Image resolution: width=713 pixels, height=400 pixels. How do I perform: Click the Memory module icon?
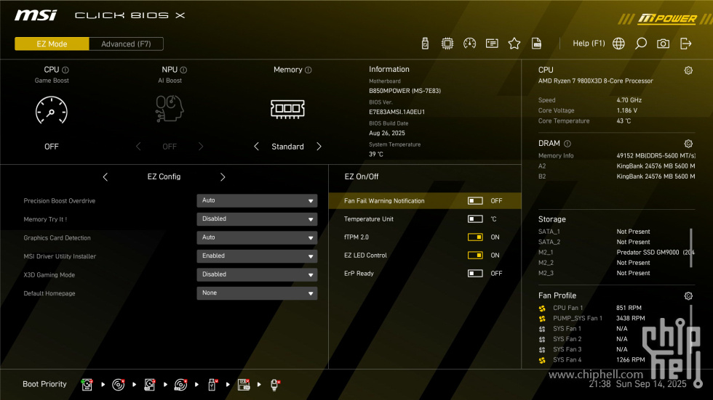click(x=287, y=109)
